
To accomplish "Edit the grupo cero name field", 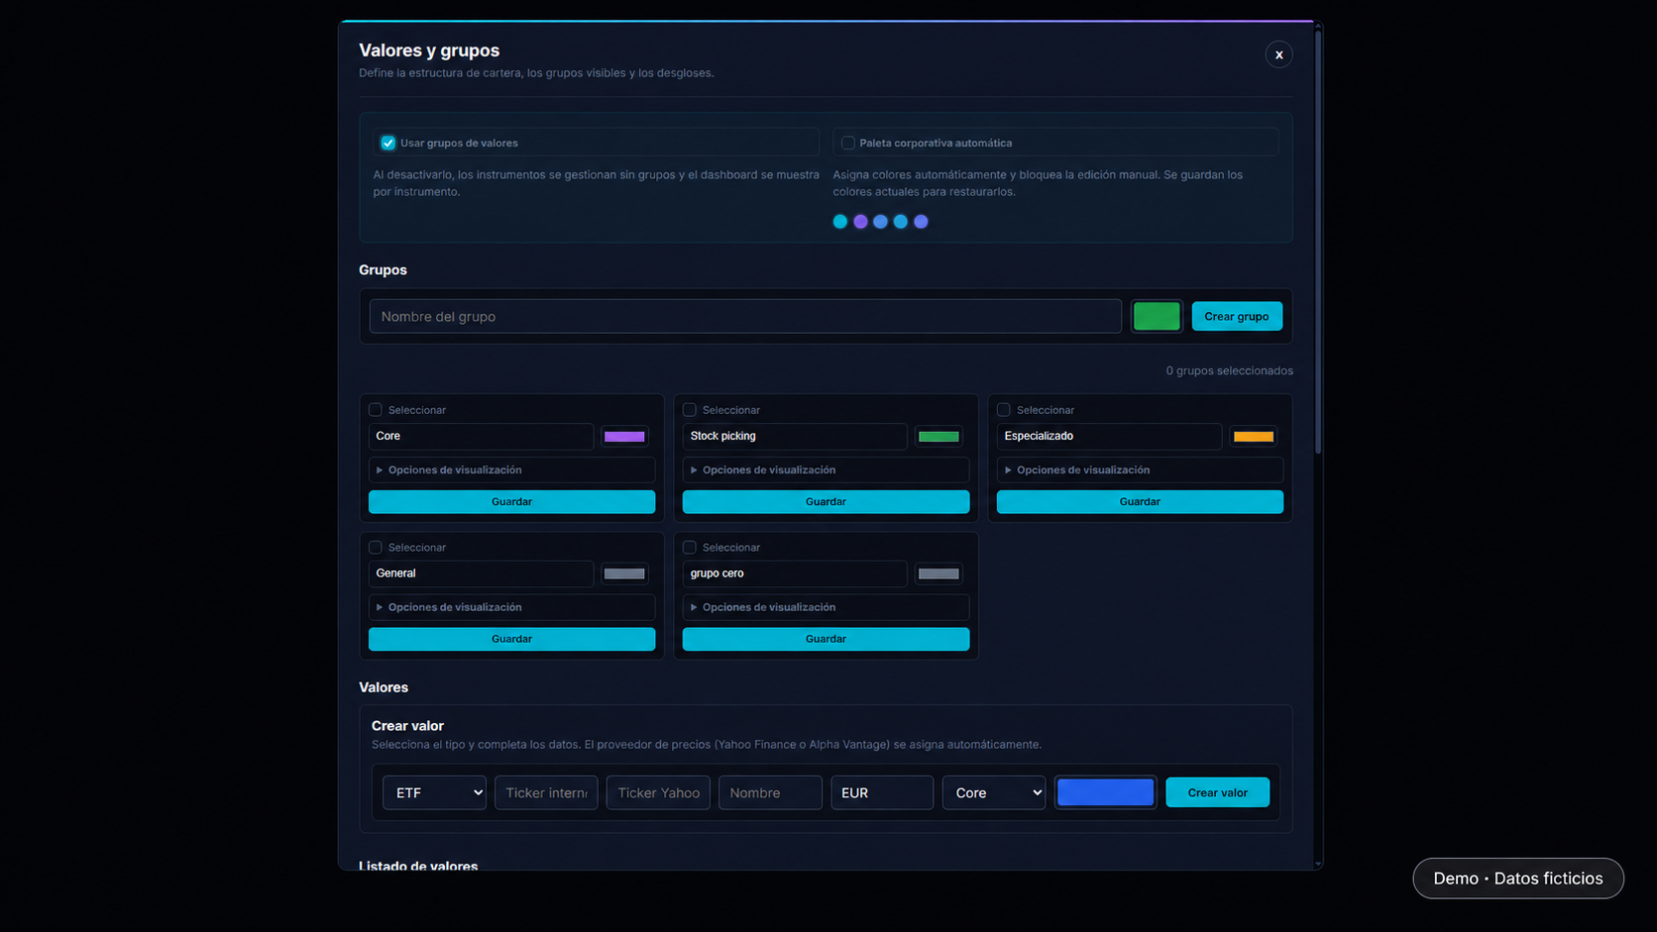I will tap(795, 573).
